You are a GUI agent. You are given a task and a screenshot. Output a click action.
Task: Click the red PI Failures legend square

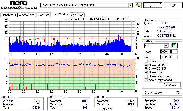(x=51, y=97)
